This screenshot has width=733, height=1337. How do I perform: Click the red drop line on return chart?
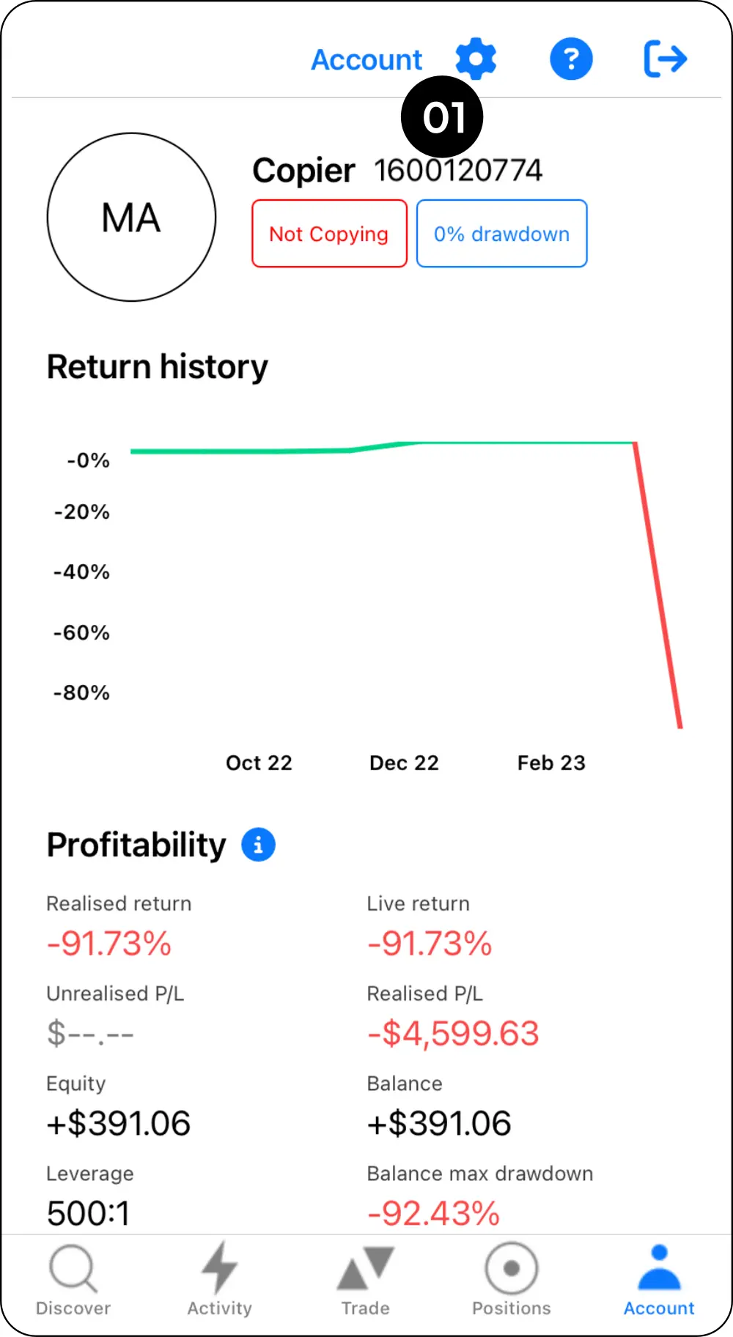click(658, 586)
